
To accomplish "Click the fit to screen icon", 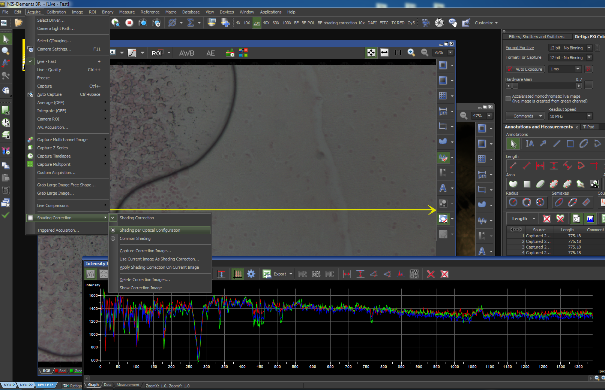I will [x=371, y=53].
